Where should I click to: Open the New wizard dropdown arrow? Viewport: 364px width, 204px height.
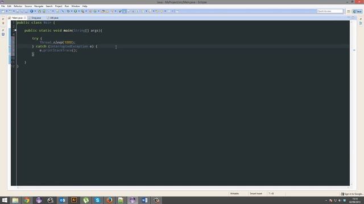click(6, 11)
